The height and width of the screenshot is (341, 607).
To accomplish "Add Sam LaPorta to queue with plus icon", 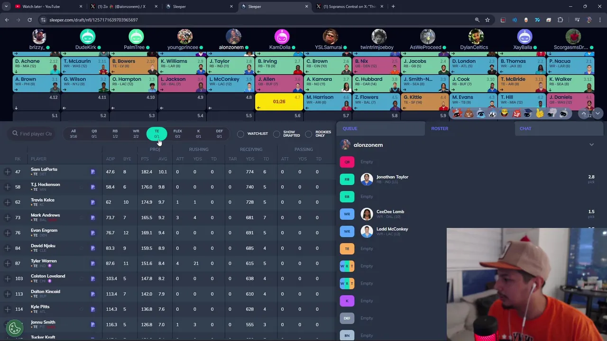I will (7, 171).
